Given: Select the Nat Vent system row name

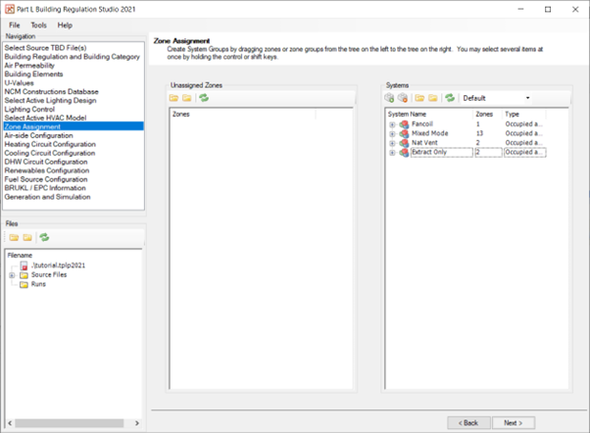Looking at the screenshot, I should [x=424, y=143].
